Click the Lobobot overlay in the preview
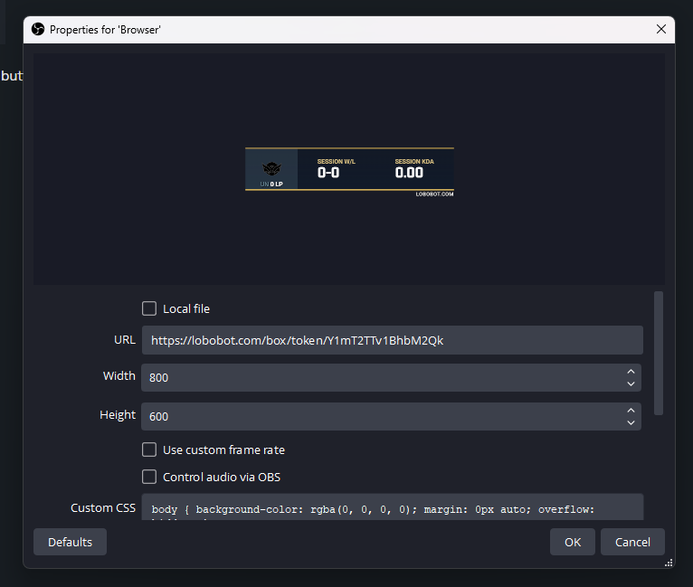Screen dimensions: 693x587 349,170
